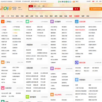Viewport: 102px width, 102px height.
Task: Open 营业员/促销/零售 job link
Action: (x=80, y=27)
